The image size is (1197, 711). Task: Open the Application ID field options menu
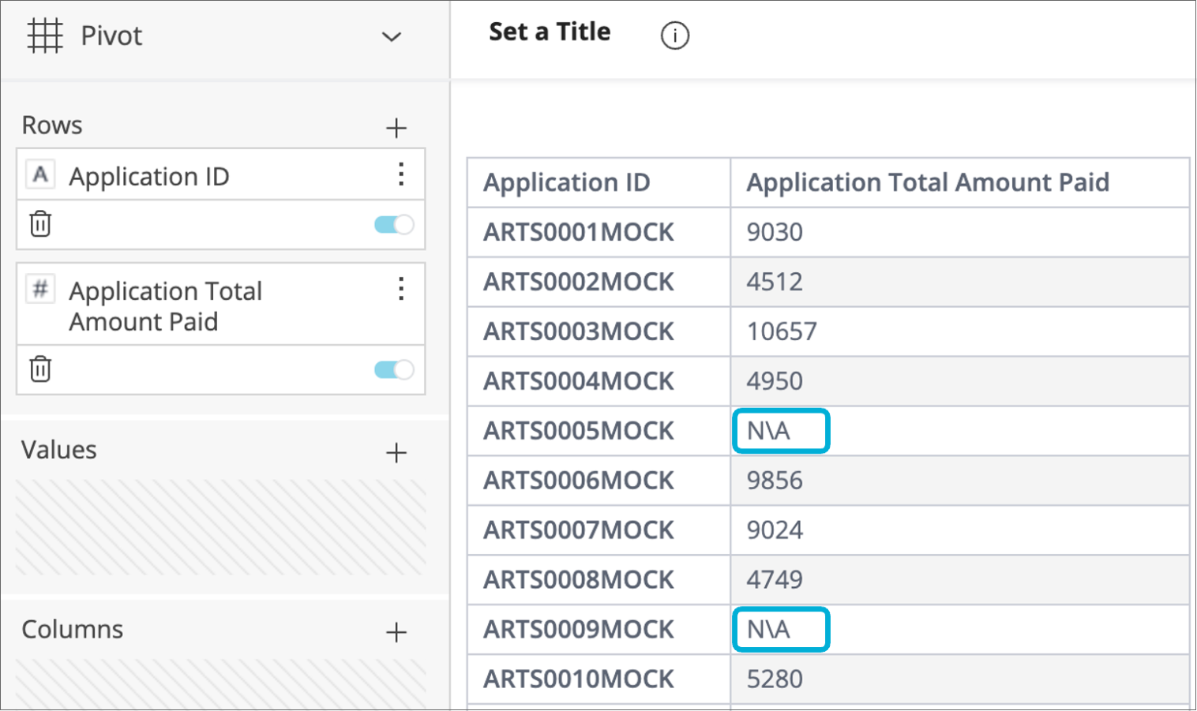pos(401,174)
